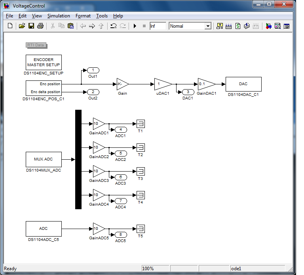
Task: Click the Show when hovering yellow toolbar icon
Action: click(x=220, y=26)
